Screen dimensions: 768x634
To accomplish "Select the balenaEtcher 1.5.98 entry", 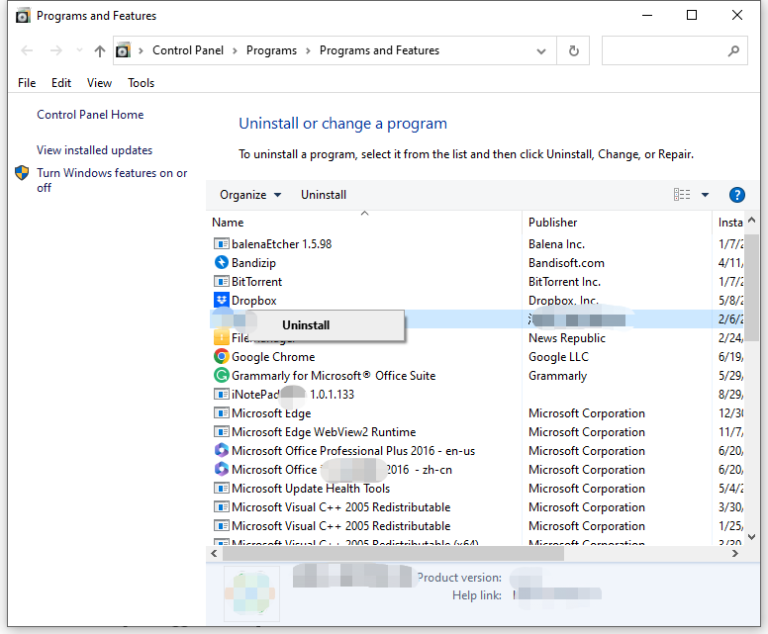I will click(282, 244).
